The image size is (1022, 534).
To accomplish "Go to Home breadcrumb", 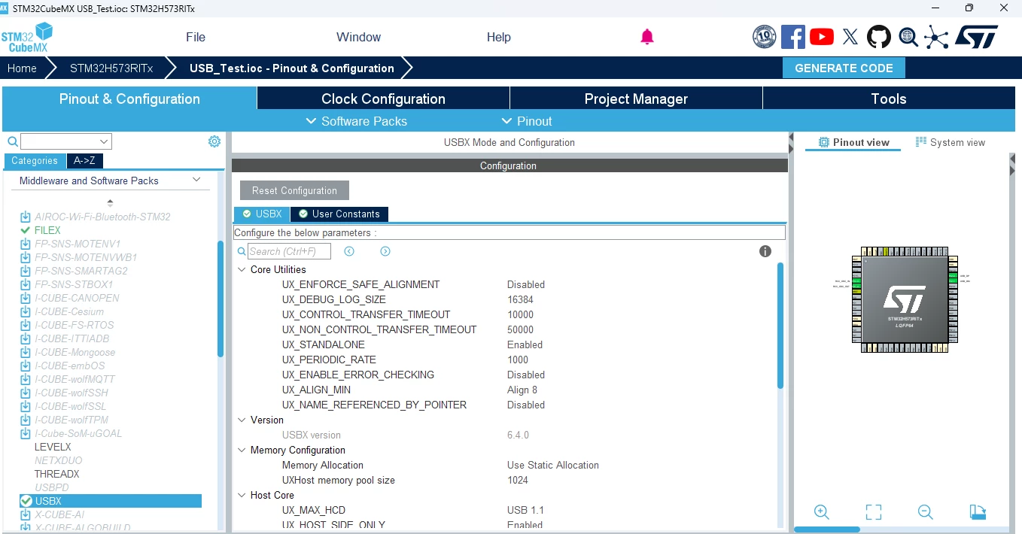I will [x=22, y=68].
